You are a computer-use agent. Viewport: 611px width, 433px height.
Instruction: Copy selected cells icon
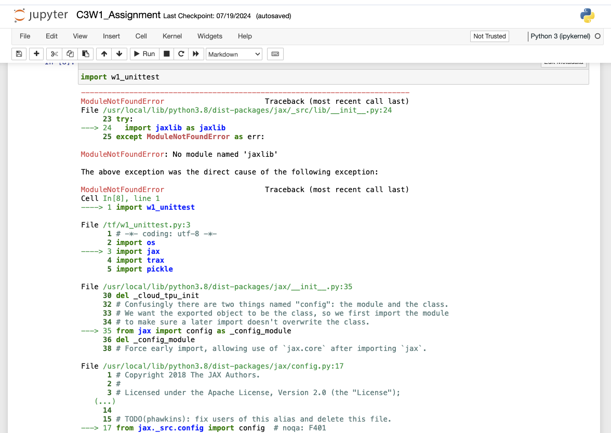click(70, 54)
